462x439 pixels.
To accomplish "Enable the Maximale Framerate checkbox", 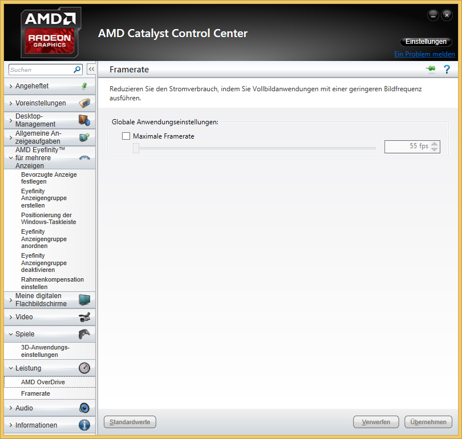I will (126, 136).
